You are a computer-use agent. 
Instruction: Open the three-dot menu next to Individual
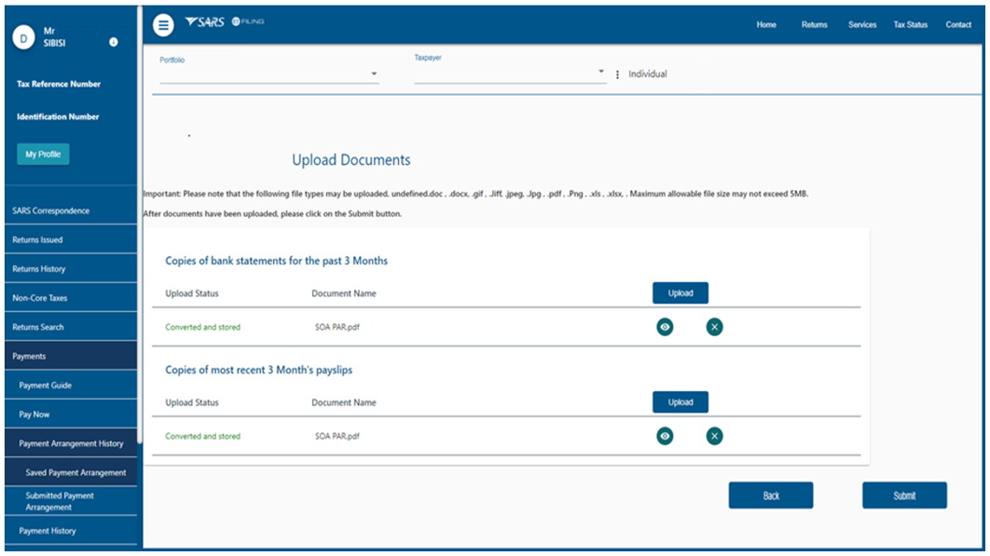(x=617, y=75)
